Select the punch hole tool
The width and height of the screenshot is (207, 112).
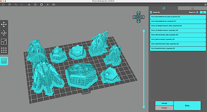[x=41, y=4]
